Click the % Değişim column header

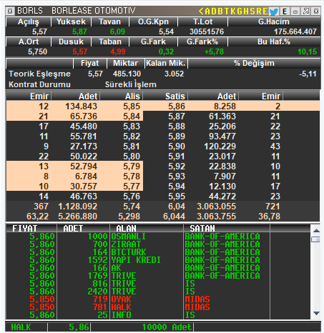(254, 63)
